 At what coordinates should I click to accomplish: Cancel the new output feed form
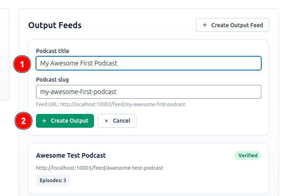point(117,121)
